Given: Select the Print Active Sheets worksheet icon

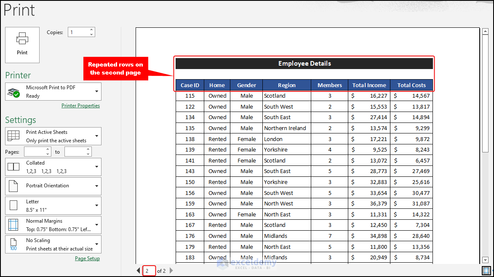Looking at the screenshot, I should pos(13,136).
